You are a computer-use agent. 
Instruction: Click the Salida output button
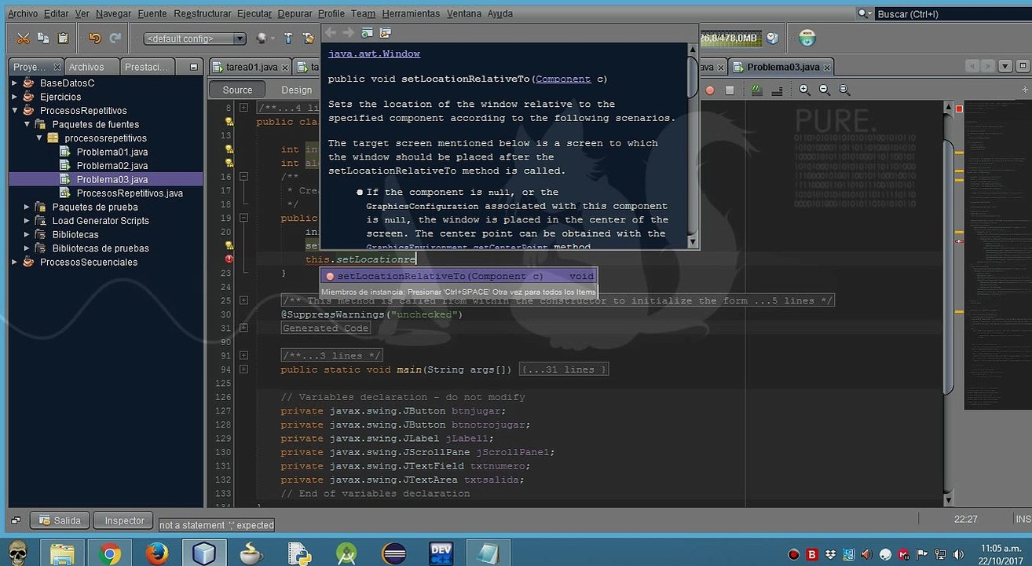tap(60, 520)
